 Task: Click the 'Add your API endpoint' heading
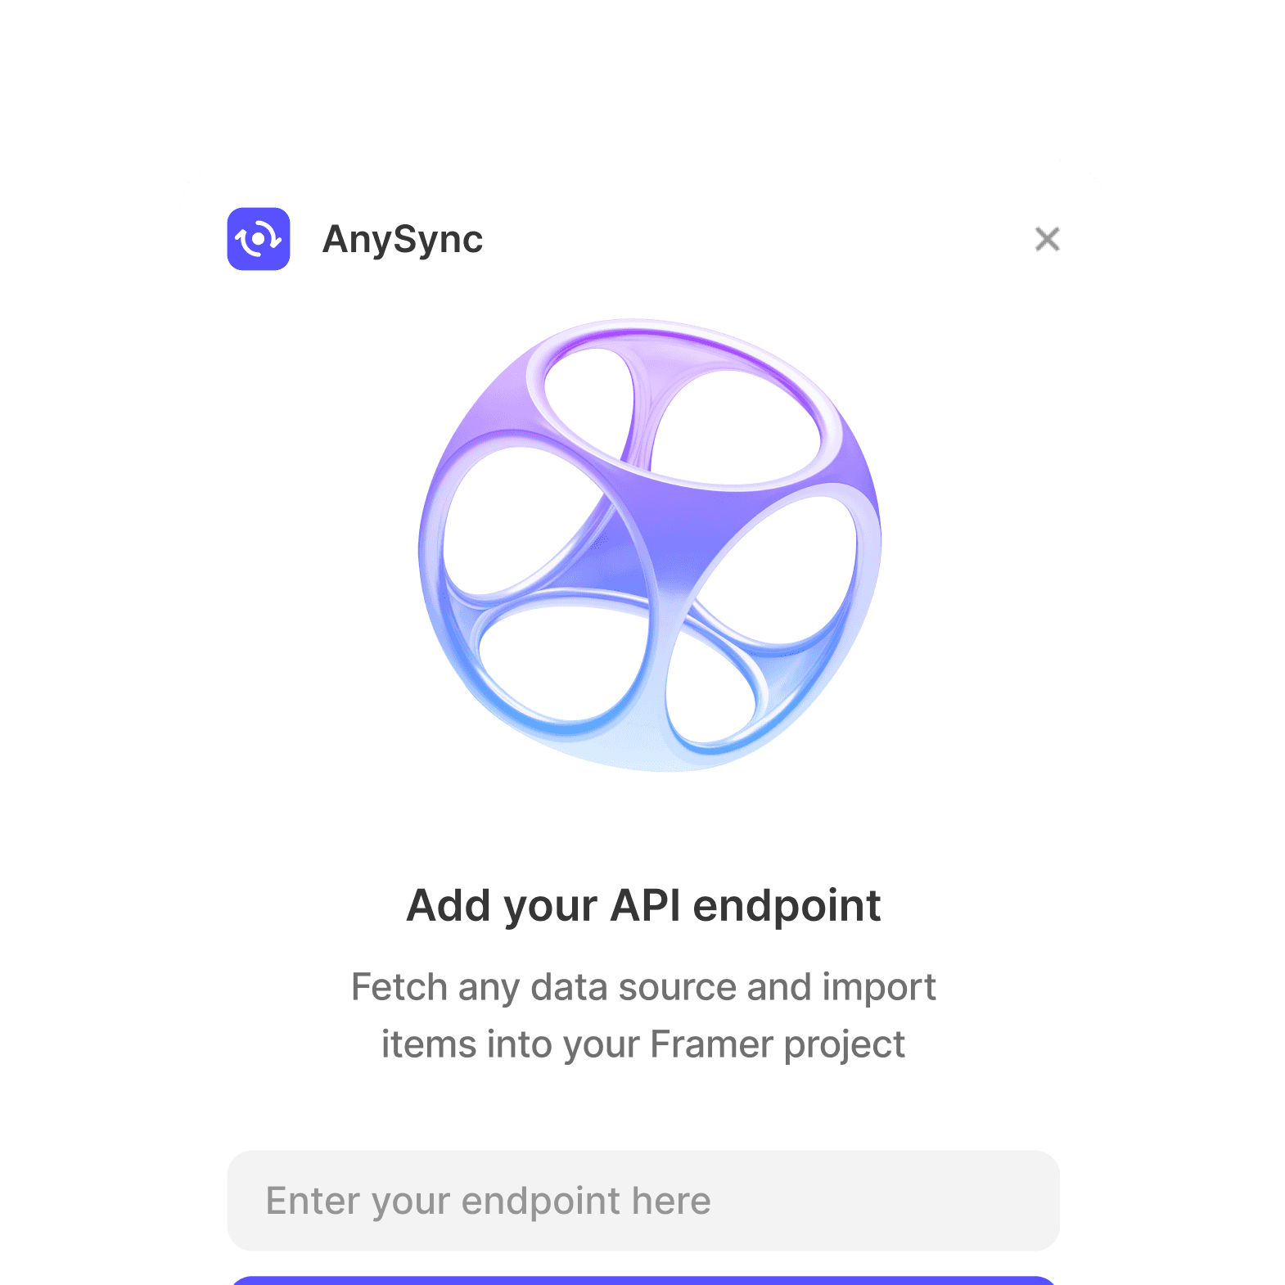pos(643,906)
